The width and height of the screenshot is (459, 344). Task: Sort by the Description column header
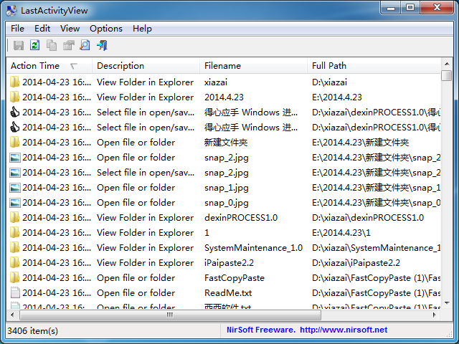coord(146,66)
